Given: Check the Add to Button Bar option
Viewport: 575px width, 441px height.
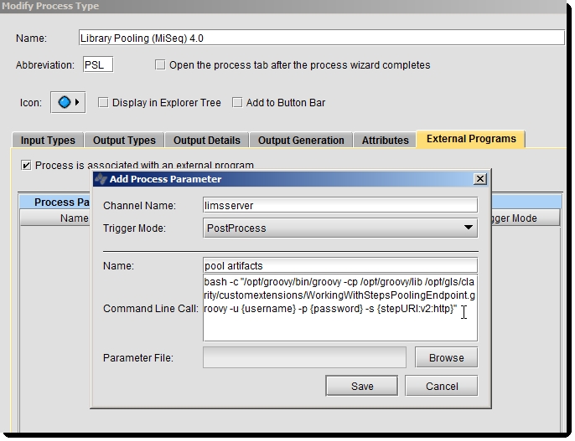Looking at the screenshot, I should pyautogui.click(x=238, y=103).
